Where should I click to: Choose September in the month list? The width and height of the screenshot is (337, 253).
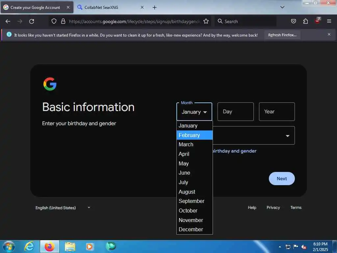click(194, 201)
